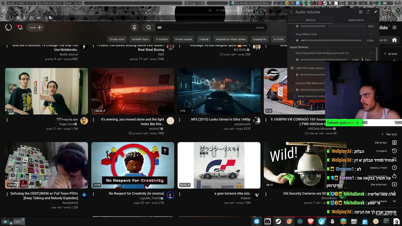
Task: Expand the 'הדף שלי' section chevron
Action: click(x=383, y=134)
